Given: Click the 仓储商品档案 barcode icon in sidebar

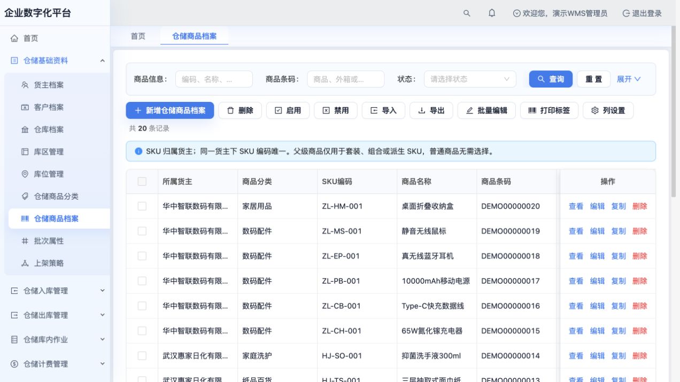Looking at the screenshot, I should pyautogui.click(x=25, y=219).
